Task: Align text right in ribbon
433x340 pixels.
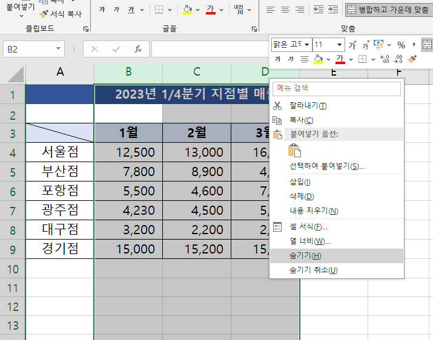Action: (300, 10)
